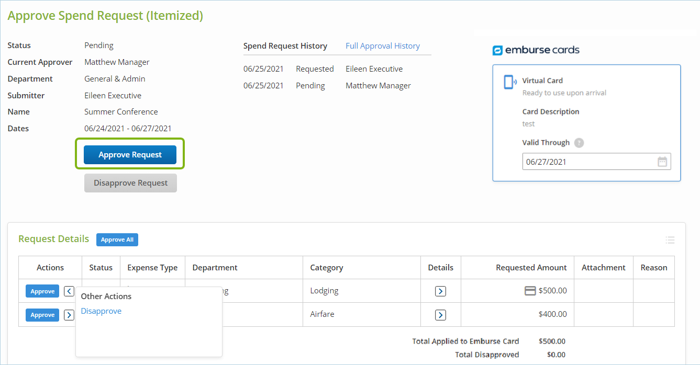Collapse Other Actions arrow in Lodging row
This screenshot has width=700, height=365.
[x=69, y=291]
